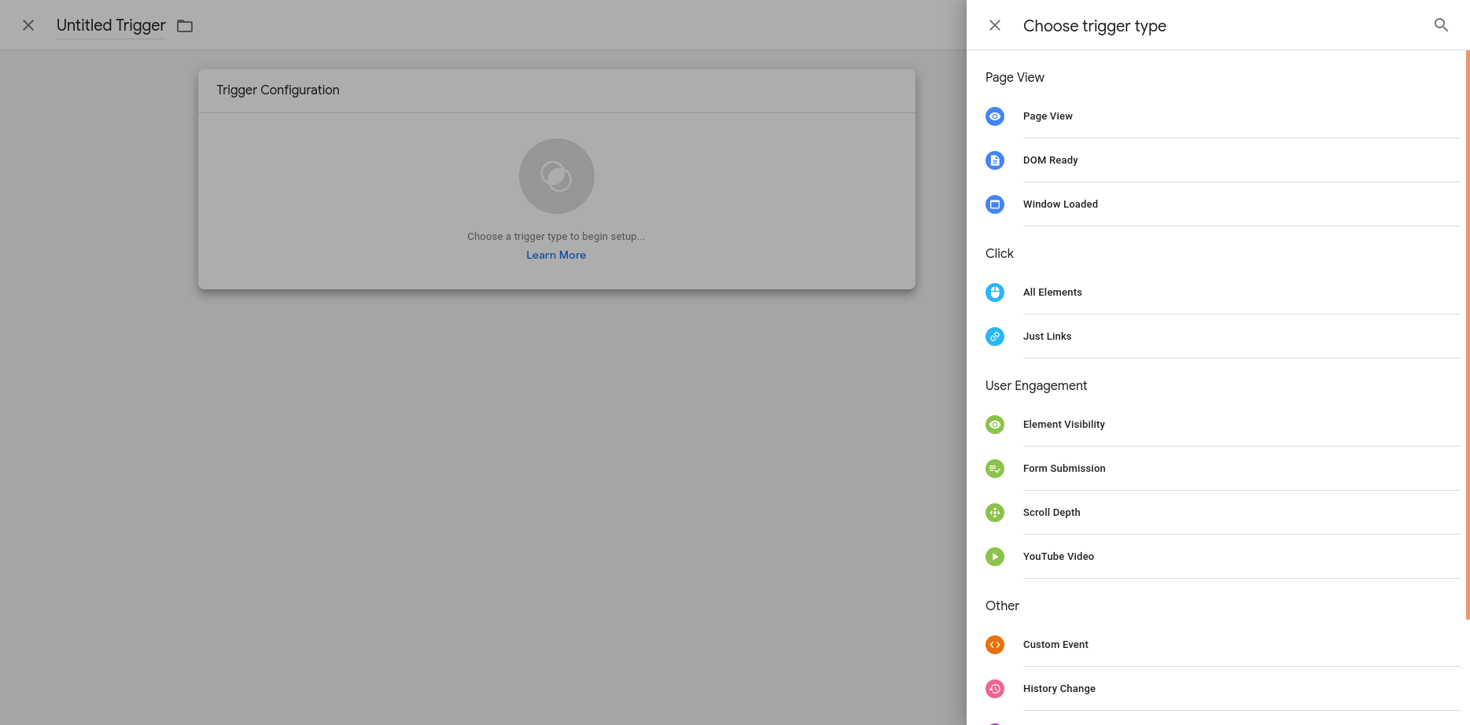Click the Page View eye icon

(995, 116)
